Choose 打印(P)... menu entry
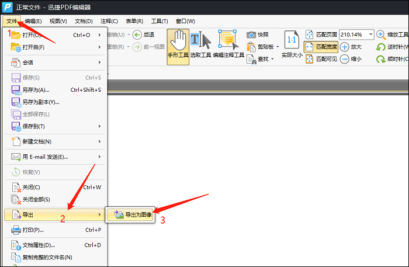The height and width of the screenshot is (267, 409). click(x=55, y=230)
